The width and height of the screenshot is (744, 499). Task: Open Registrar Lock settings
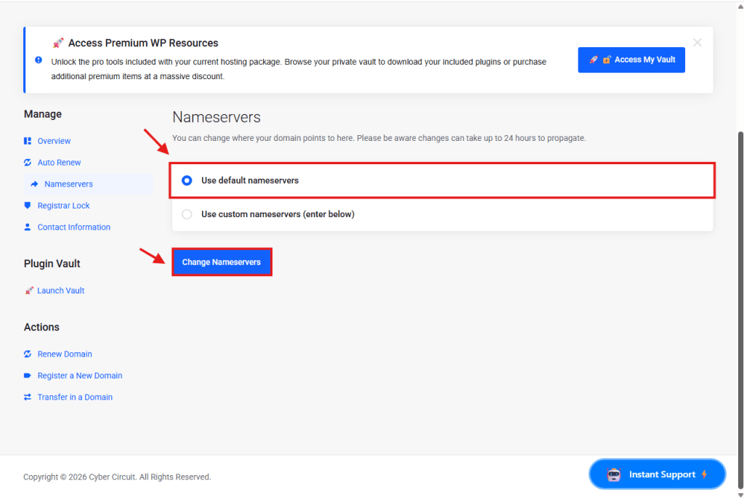pos(63,206)
